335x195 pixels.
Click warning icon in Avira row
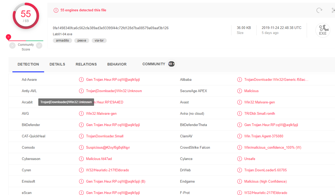(240, 113)
